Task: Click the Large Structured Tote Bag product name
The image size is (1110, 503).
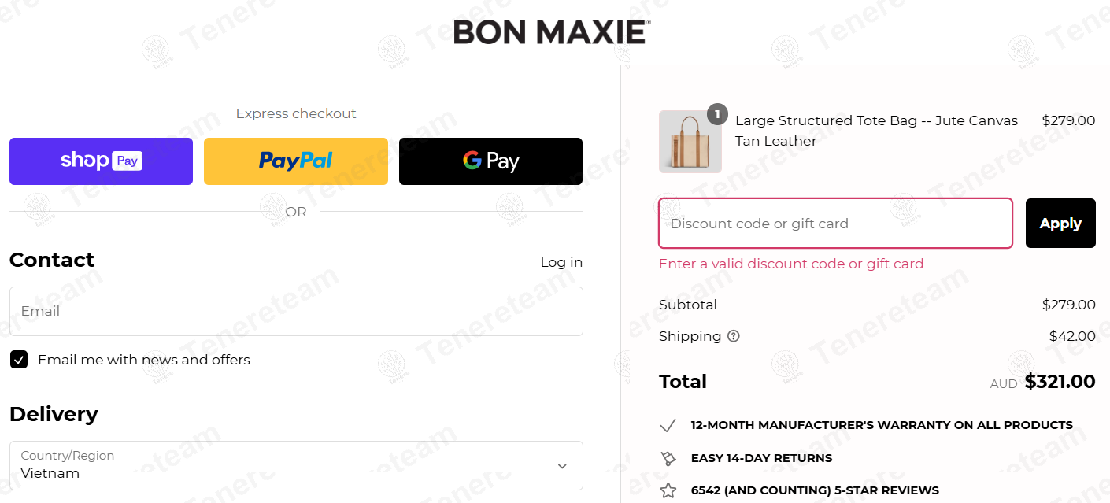Action: (876, 131)
